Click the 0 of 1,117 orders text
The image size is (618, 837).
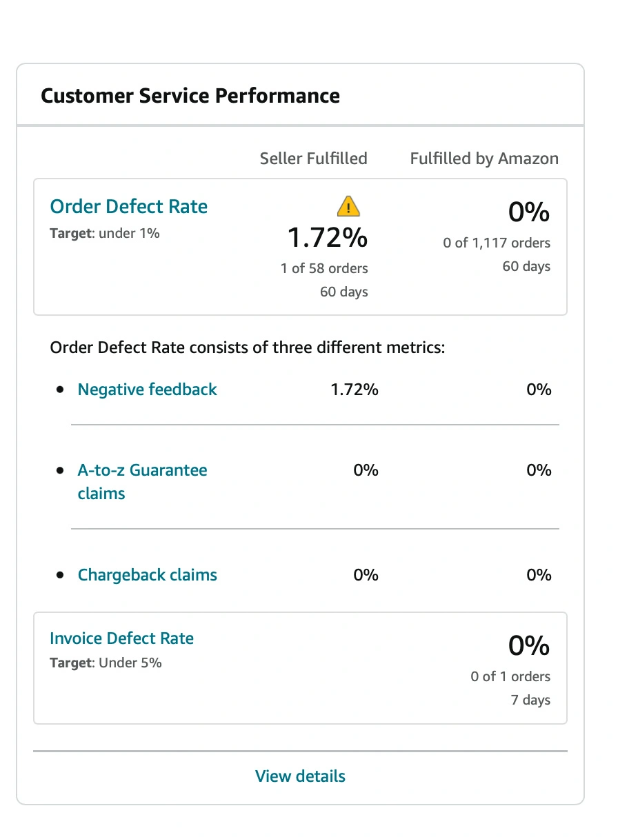496,243
